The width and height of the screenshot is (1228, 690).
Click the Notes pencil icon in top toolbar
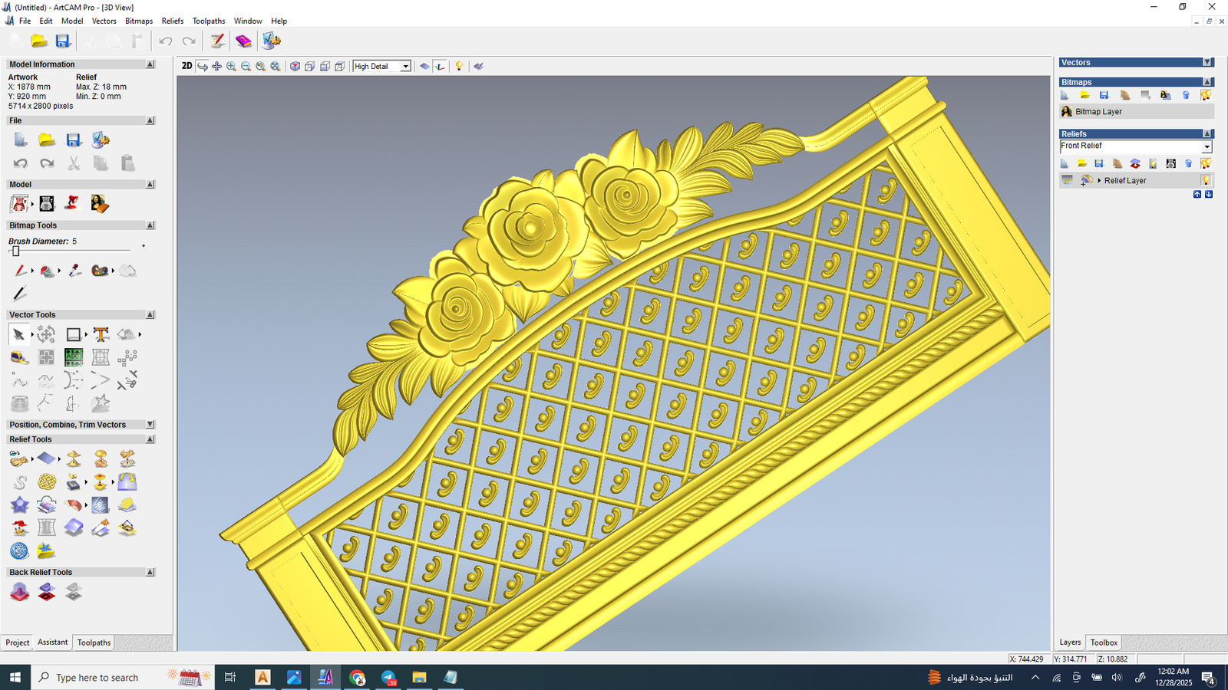(x=218, y=41)
